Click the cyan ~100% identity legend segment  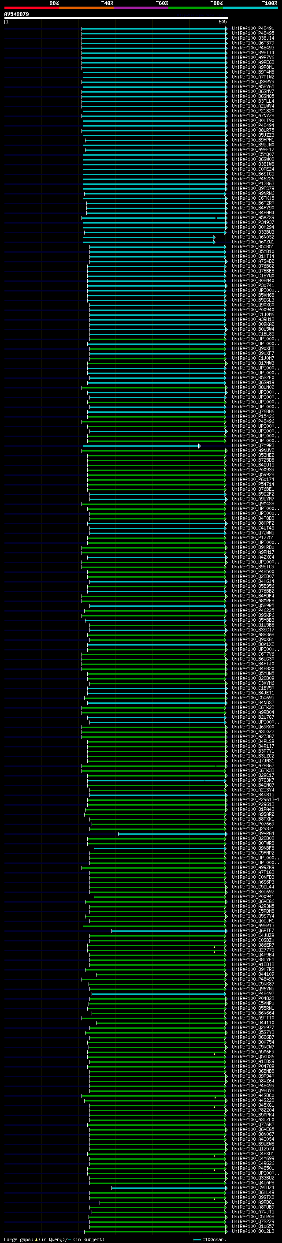250,8
